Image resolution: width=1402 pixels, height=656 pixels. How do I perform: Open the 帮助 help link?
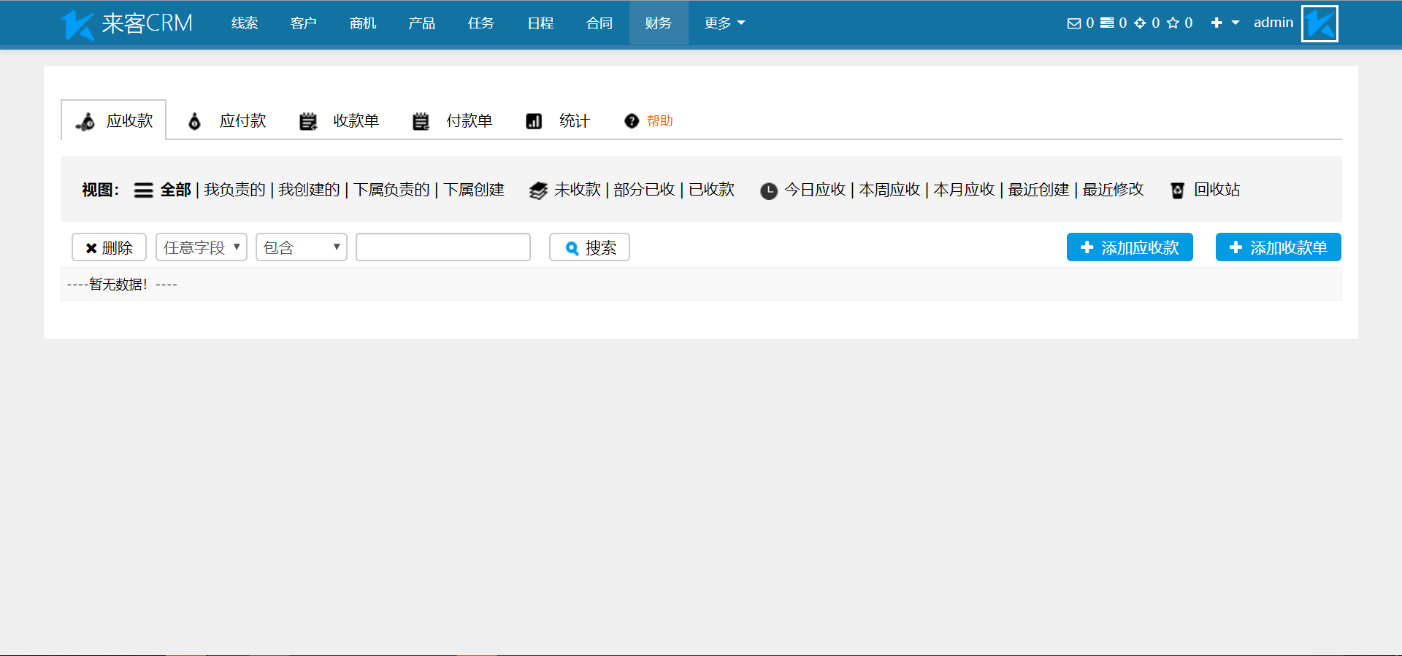tap(659, 121)
